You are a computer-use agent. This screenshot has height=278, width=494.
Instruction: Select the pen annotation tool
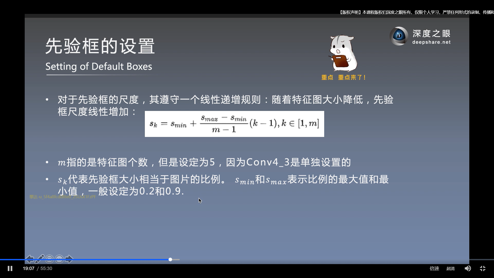[x=39, y=259]
